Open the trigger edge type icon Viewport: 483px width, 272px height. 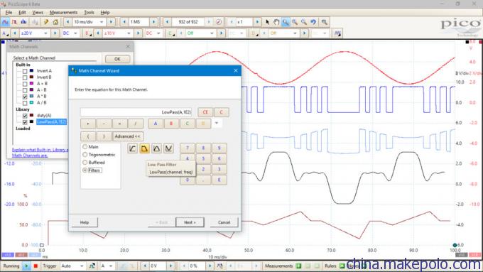pyautogui.click(x=92, y=266)
